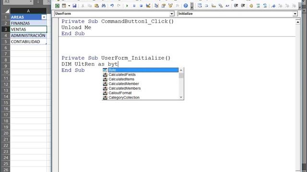Click List Properties/Methods icon
This screenshot has width=307, height=172.
200,6
